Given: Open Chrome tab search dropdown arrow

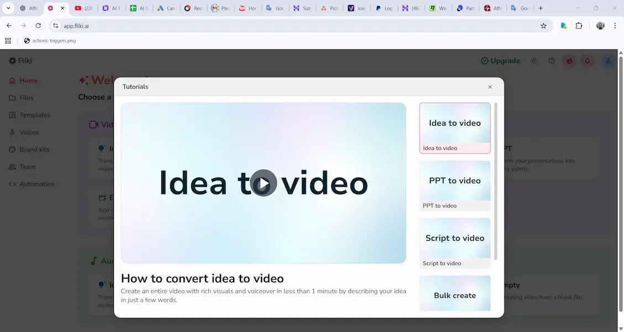Looking at the screenshot, I should tap(8, 8).
